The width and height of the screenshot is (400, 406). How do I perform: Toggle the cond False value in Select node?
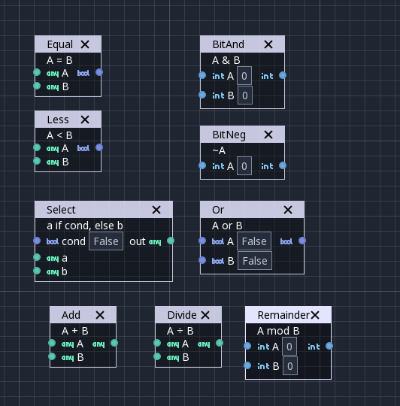[x=106, y=241]
